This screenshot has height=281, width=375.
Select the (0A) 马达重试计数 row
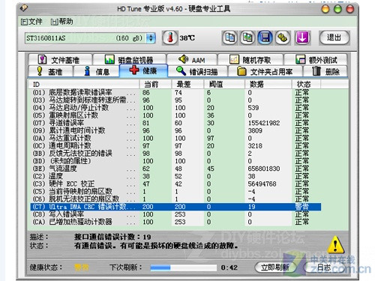click(x=175, y=138)
